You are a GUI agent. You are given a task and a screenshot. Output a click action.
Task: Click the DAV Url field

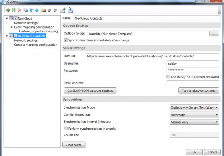(152, 56)
